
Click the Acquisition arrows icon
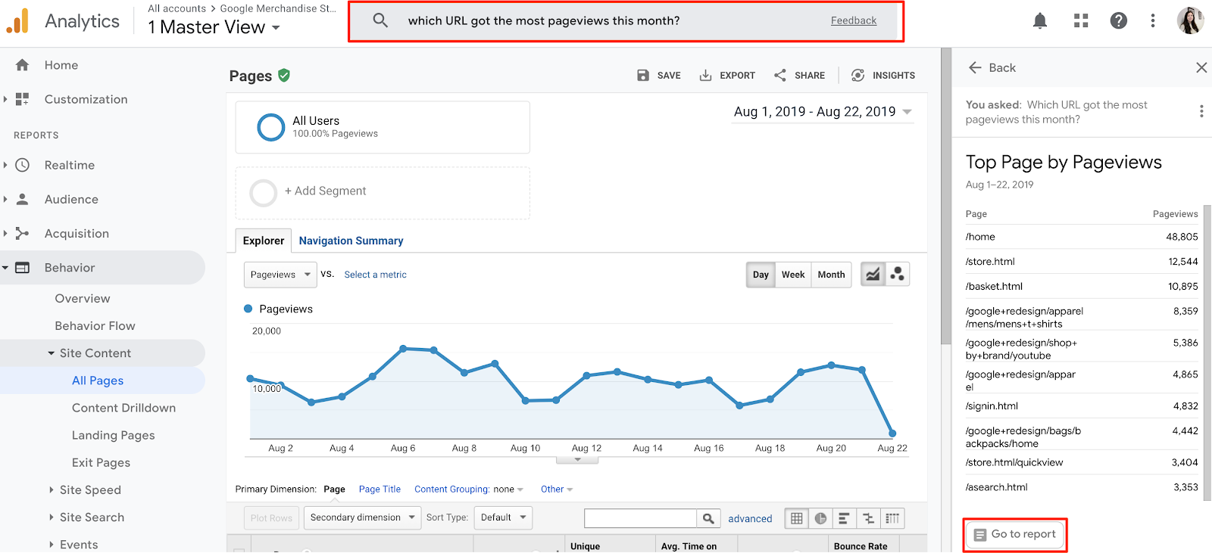(23, 234)
